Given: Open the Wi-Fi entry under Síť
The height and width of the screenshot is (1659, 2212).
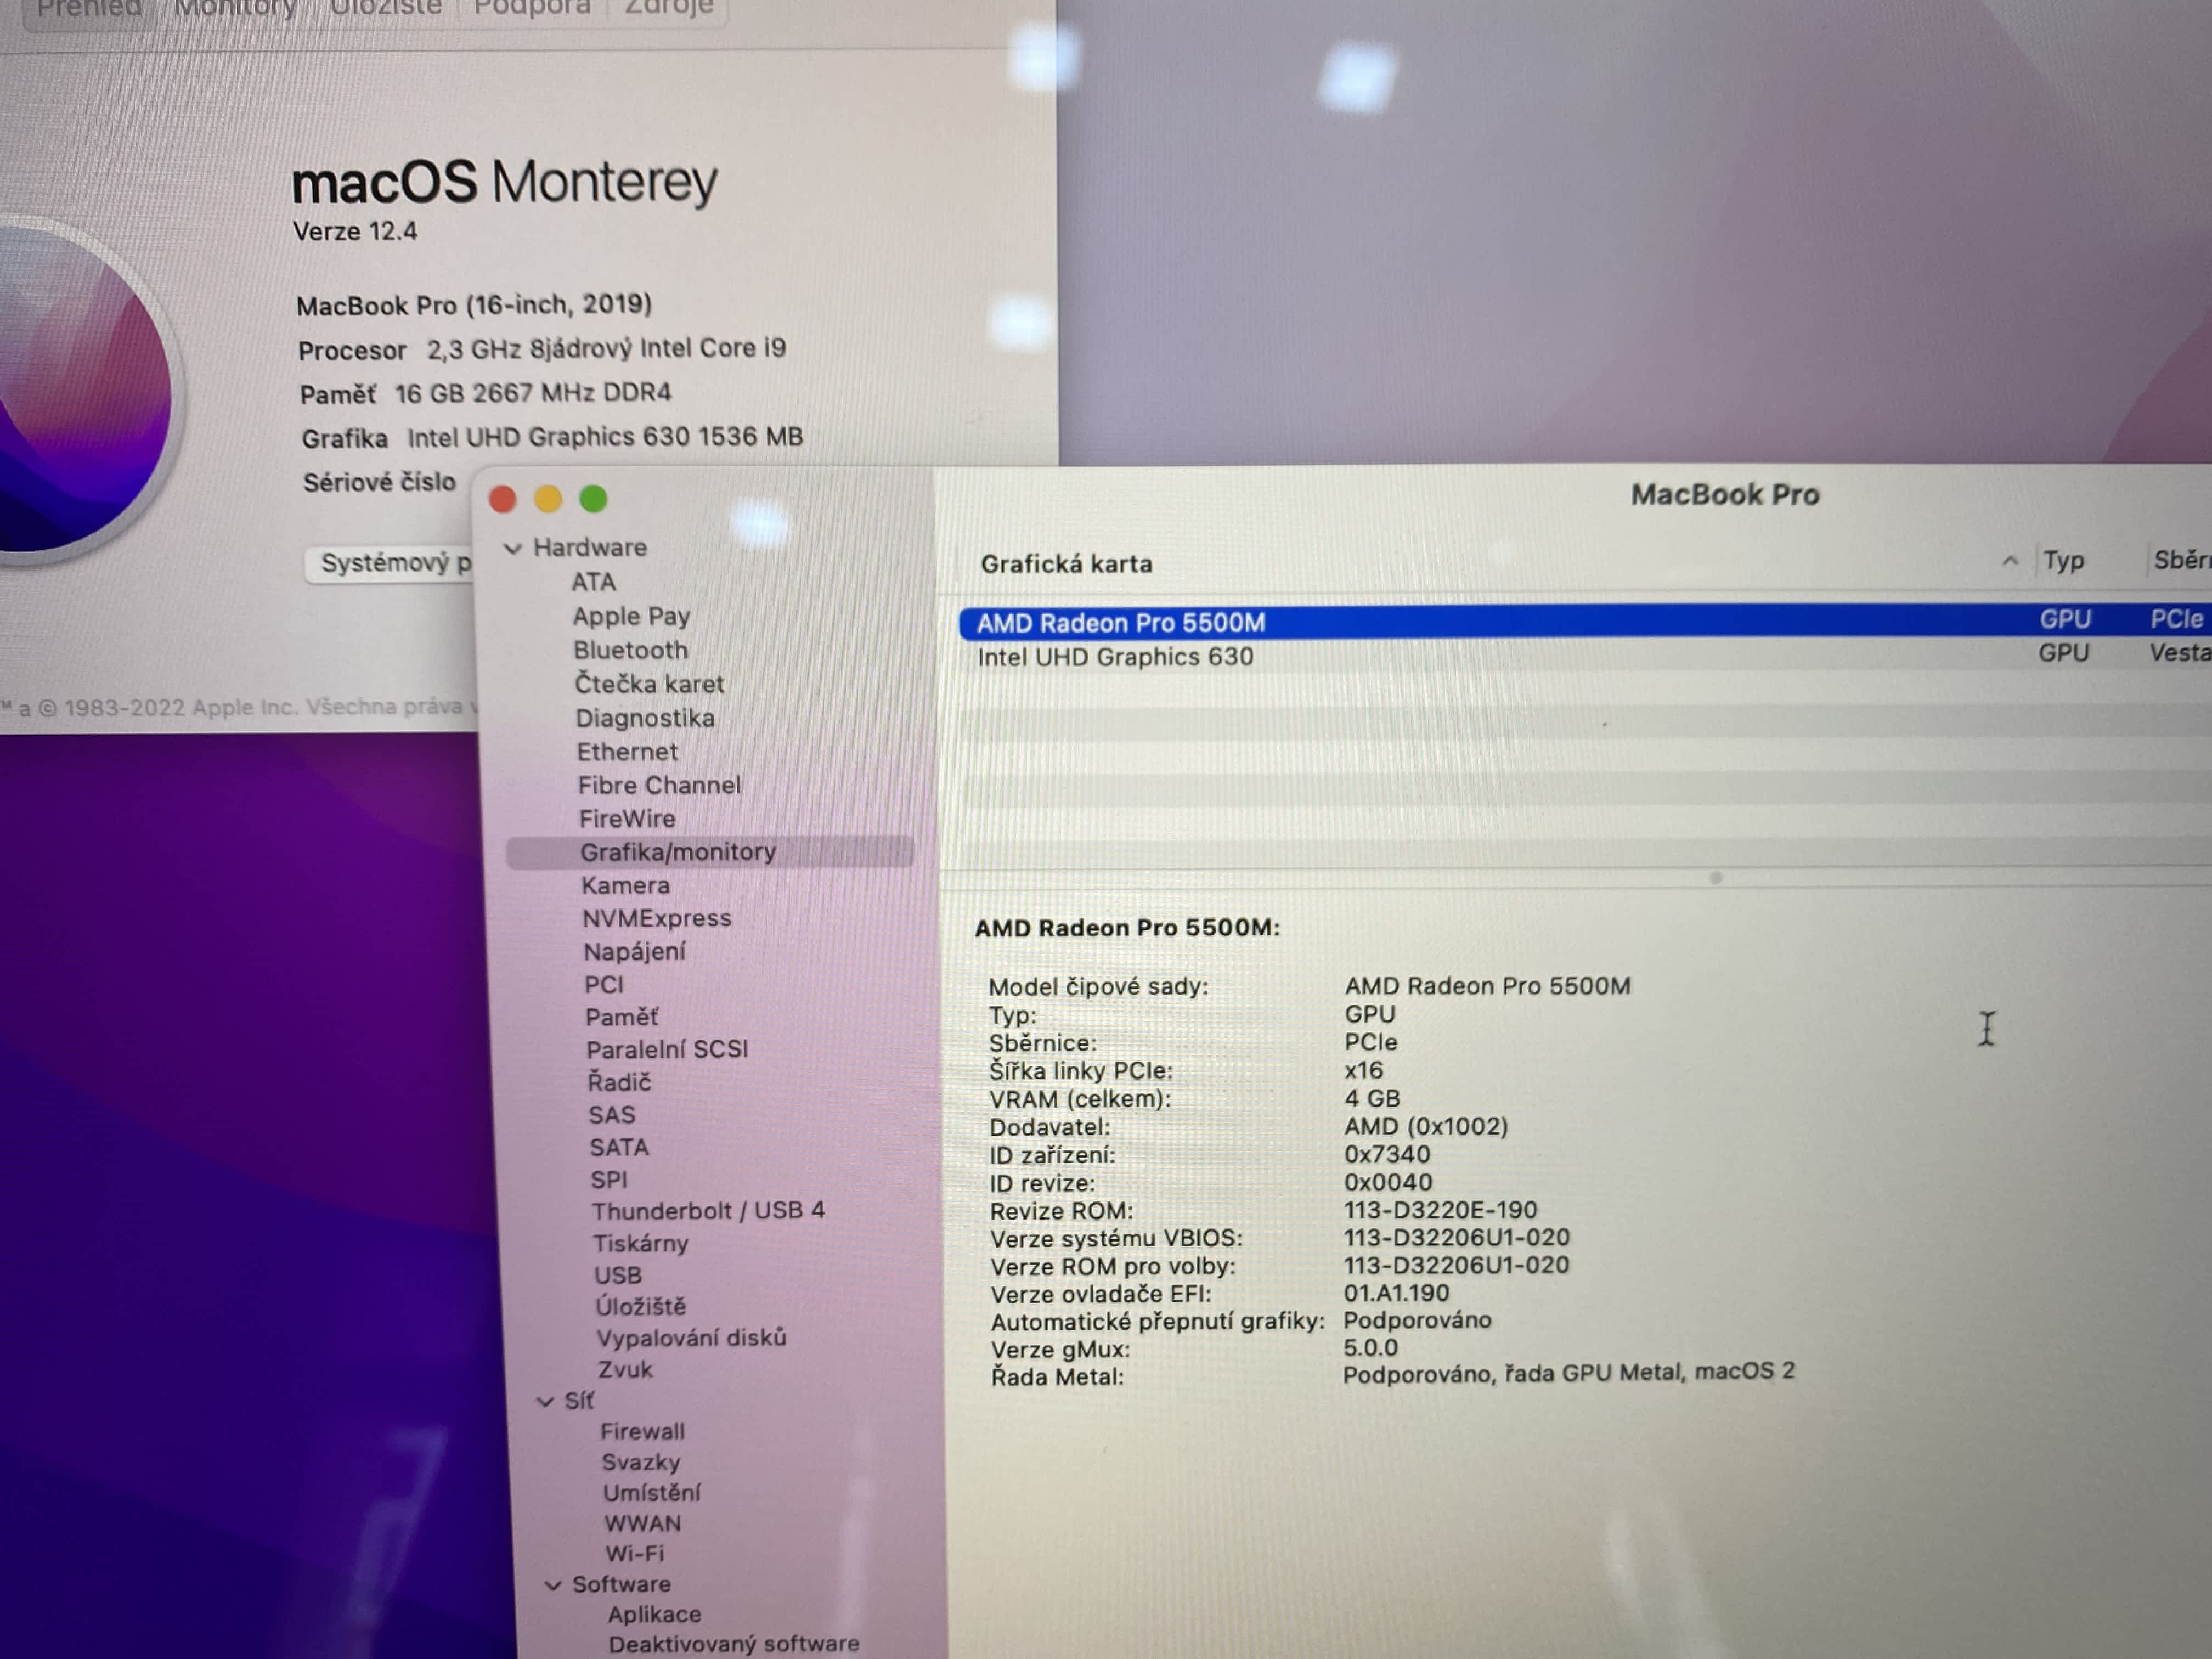Looking at the screenshot, I should pos(634,1554).
